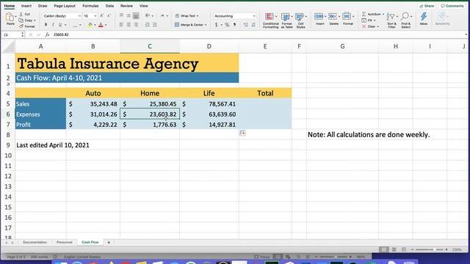
Task: Click the formula bar showing 23603.82
Action: 258,34
